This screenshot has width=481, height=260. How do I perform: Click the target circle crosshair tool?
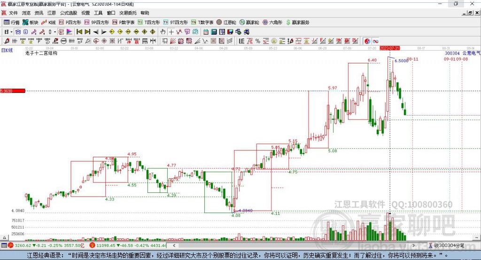coord(96,41)
